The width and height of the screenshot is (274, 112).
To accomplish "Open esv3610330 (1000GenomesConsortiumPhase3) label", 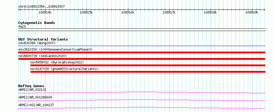I will click(x=55, y=49).
